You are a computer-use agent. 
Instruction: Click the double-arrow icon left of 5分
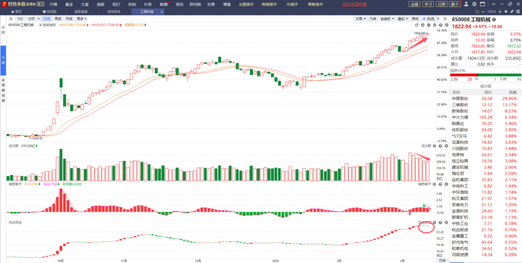[11, 18]
